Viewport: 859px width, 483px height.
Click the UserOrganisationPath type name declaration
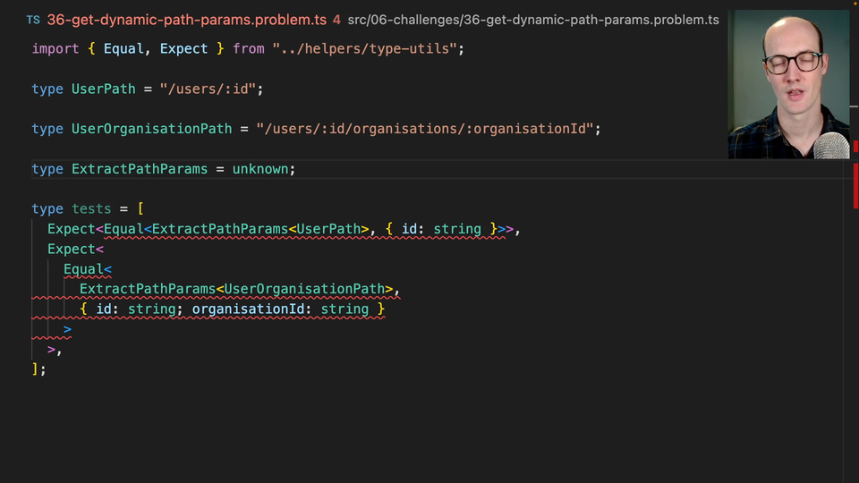tap(151, 129)
